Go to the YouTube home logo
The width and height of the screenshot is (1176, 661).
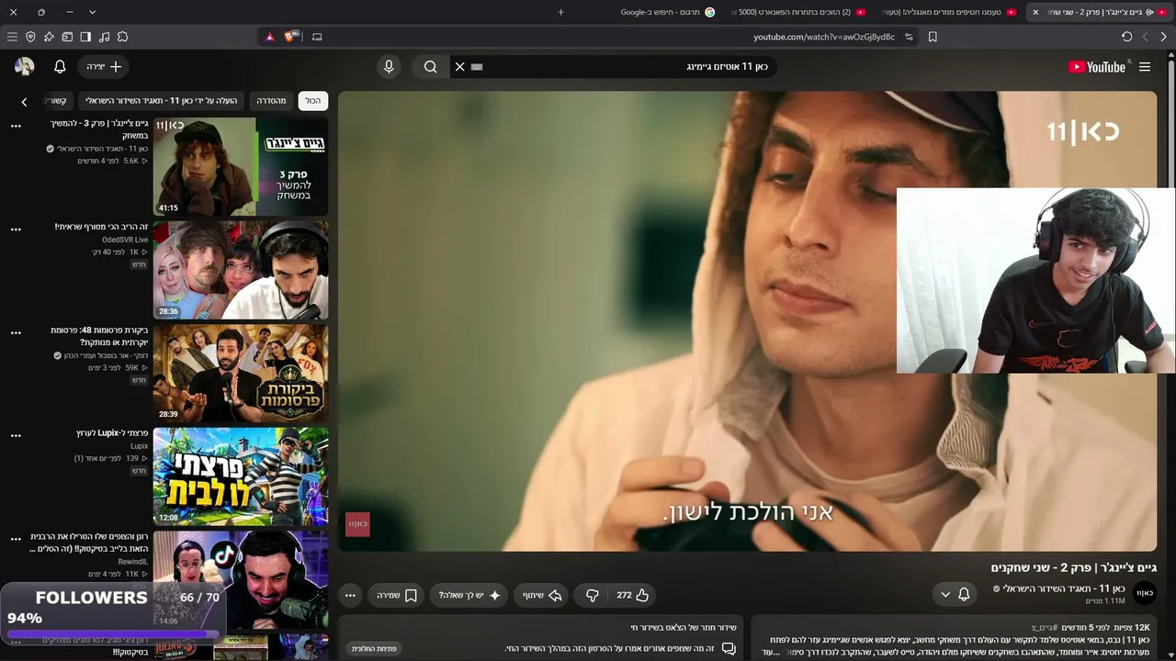pyautogui.click(x=1097, y=67)
